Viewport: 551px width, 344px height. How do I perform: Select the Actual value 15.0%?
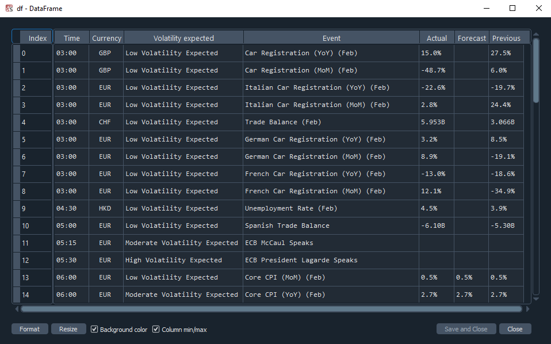[x=437, y=53]
